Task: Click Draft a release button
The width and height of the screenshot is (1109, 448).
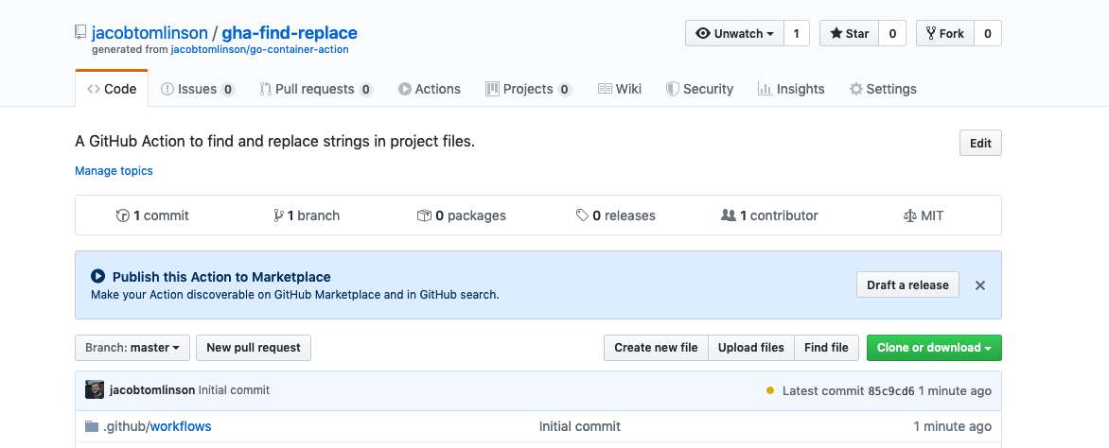Action: tap(908, 284)
